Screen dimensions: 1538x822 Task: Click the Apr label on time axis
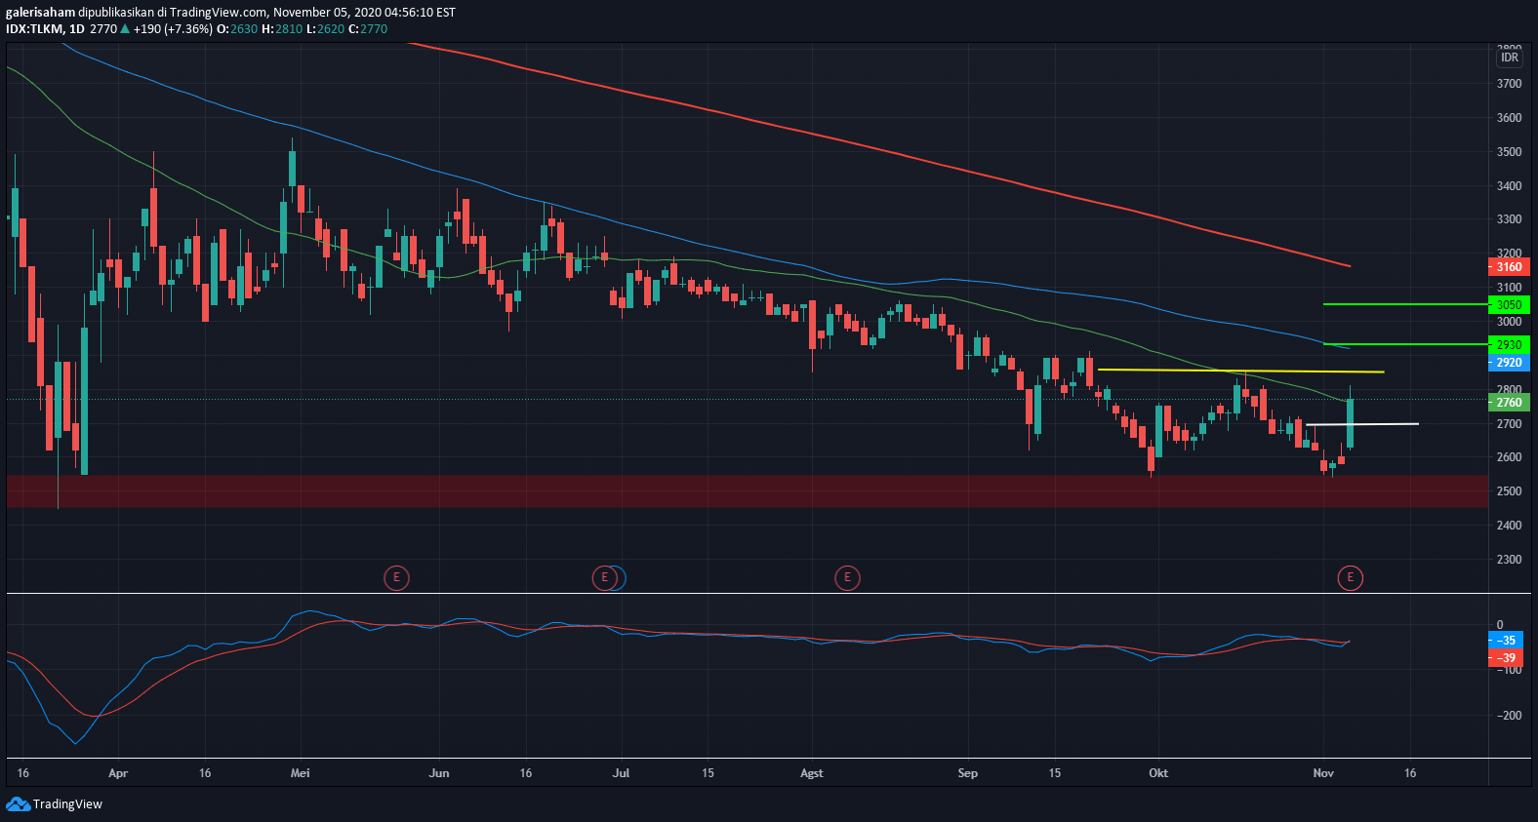[118, 773]
